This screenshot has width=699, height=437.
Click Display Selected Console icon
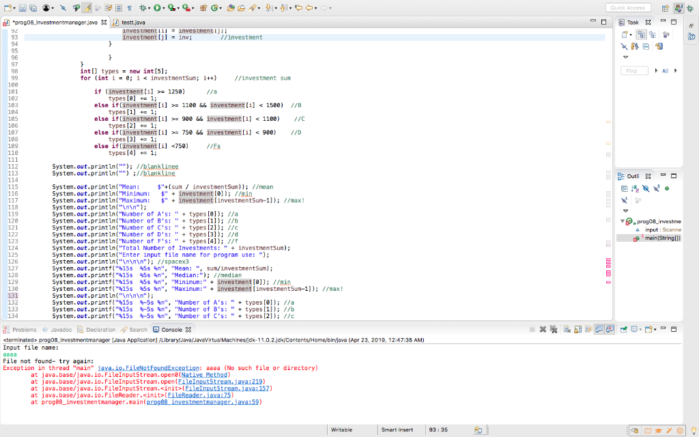pos(634,330)
